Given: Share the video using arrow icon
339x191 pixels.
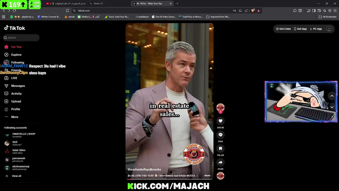Looking at the screenshot, I should (x=220, y=162).
